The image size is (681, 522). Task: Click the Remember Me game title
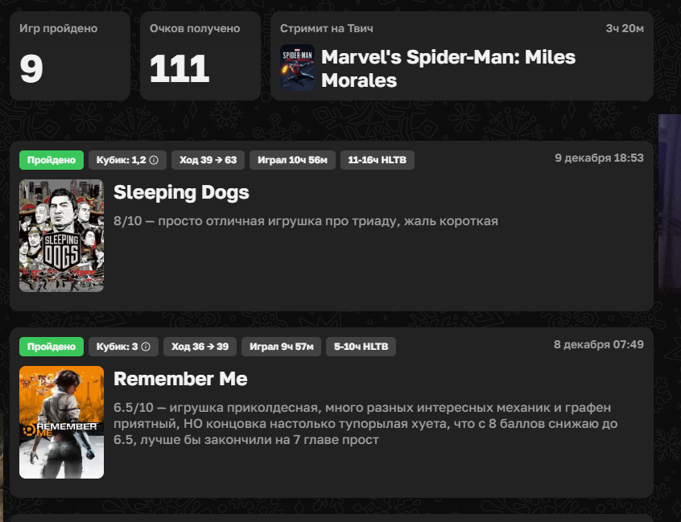coord(180,379)
